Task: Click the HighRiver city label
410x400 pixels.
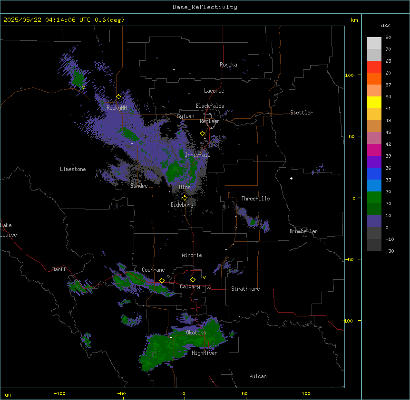Action: (205, 353)
